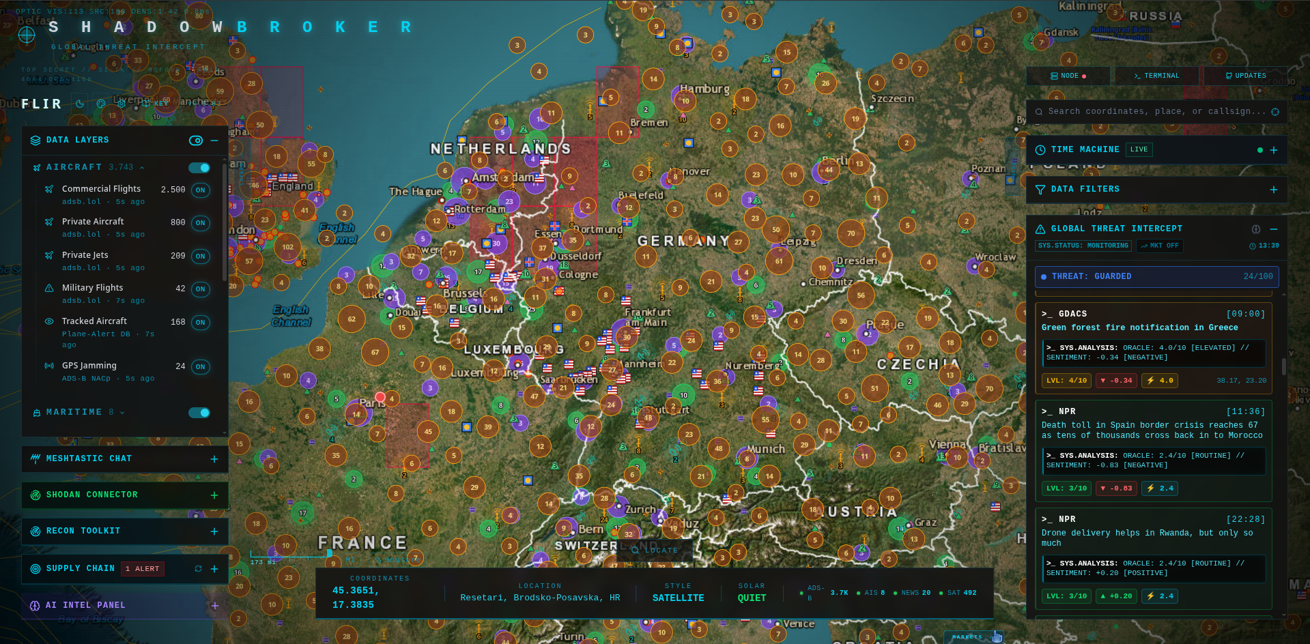Click the brain AI icon in Threat Intercept header
Image resolution: width=1310 pixels, height=644 pixels.
pyautogui.click(x=1256, y=229)
